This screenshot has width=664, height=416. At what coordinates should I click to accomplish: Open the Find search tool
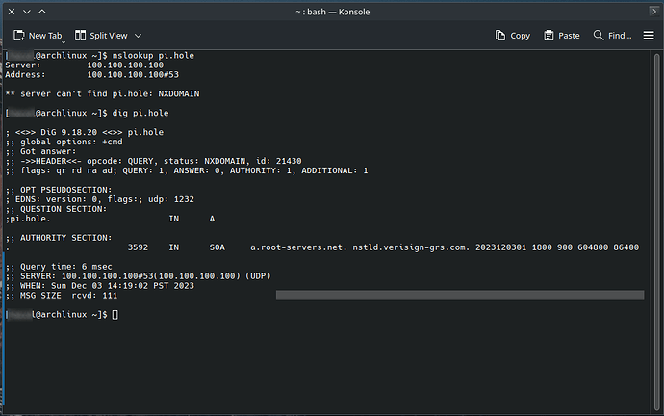tap(612, 35)
